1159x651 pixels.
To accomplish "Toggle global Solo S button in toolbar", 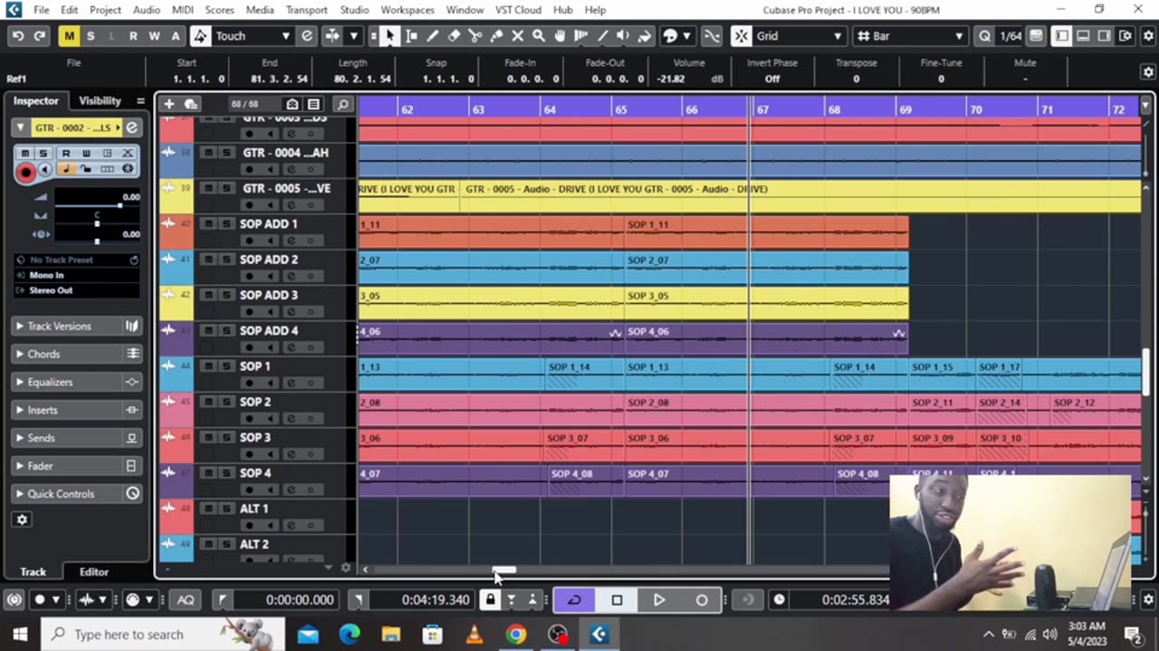I will point(91,36).
